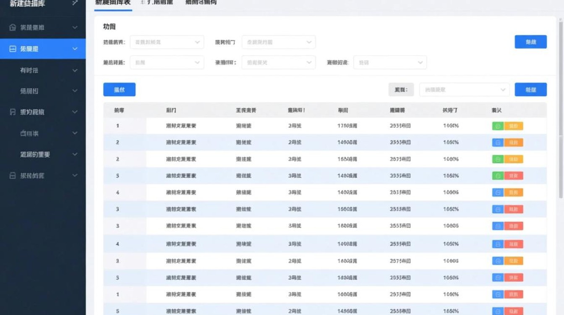Click the orange action button in the first row

point(514,125)
